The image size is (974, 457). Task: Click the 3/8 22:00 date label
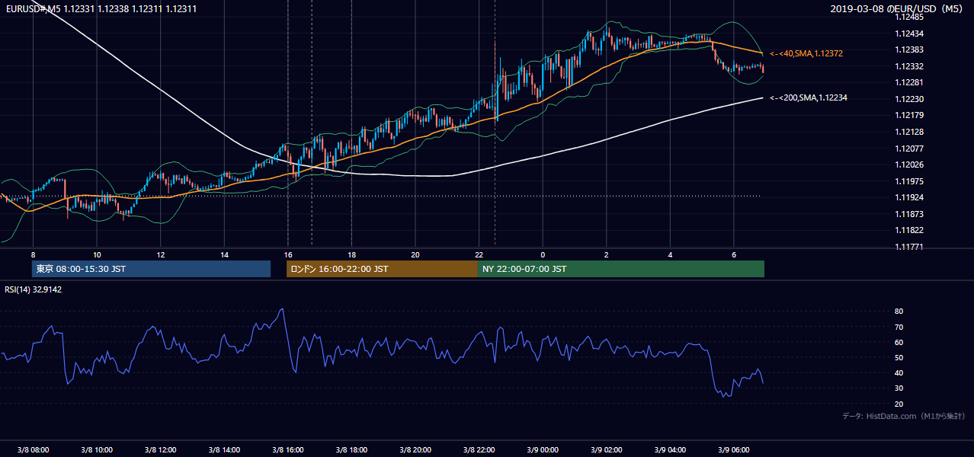tap(479, 449)
